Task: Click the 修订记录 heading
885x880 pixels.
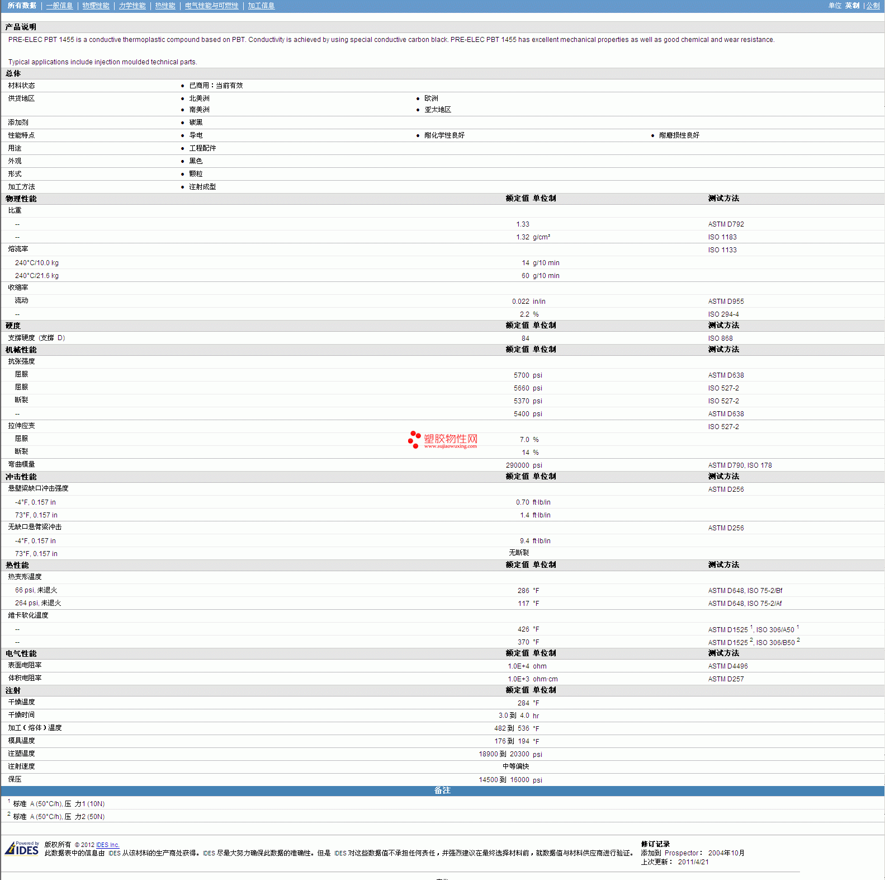Action: tap(655, 844)
